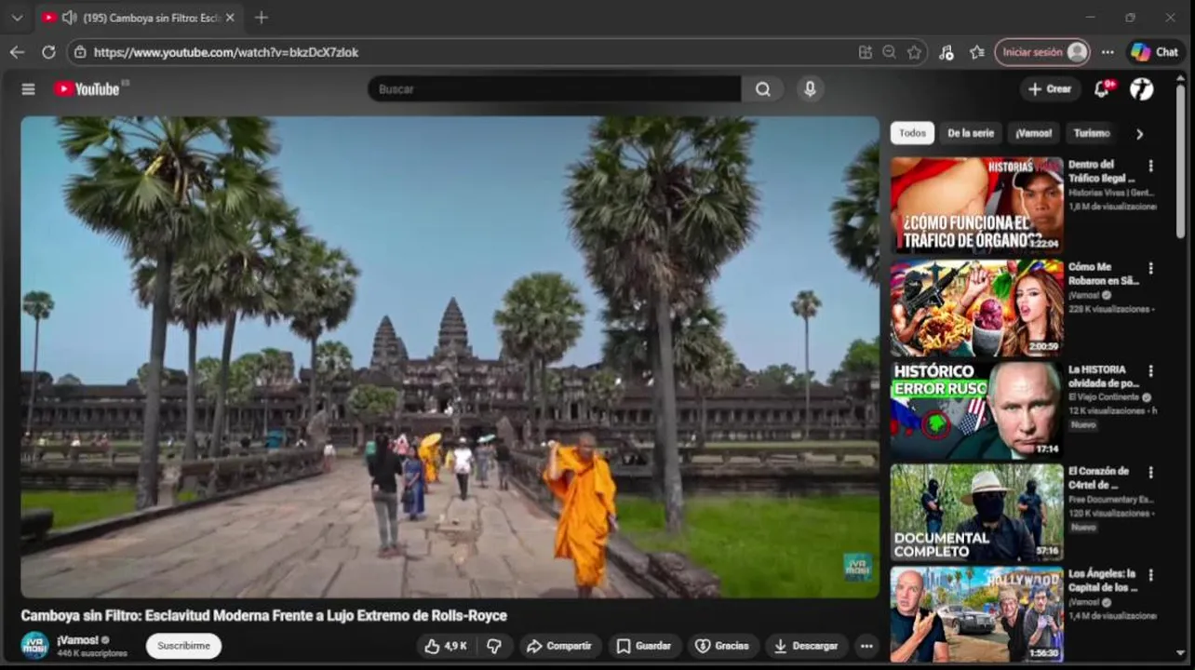Viewport: 1195px width, 670px height.
Task: Show more filter chips with arrow
Action: click(1139, 134)
